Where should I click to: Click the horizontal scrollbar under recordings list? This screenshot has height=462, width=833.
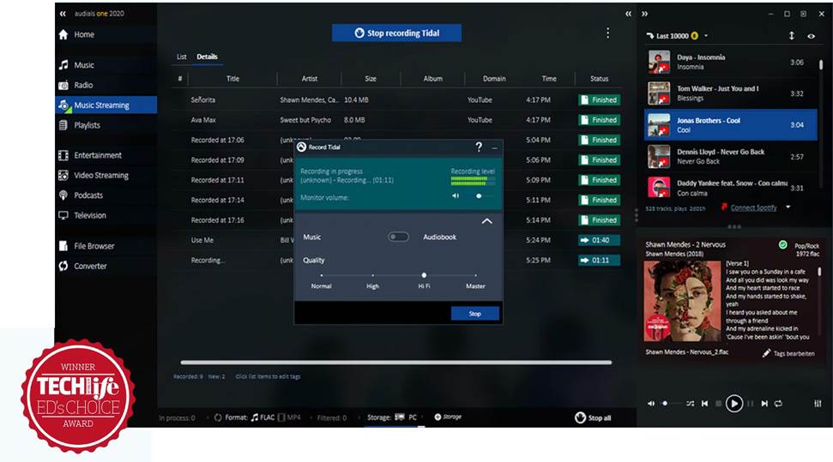point(395,363)
